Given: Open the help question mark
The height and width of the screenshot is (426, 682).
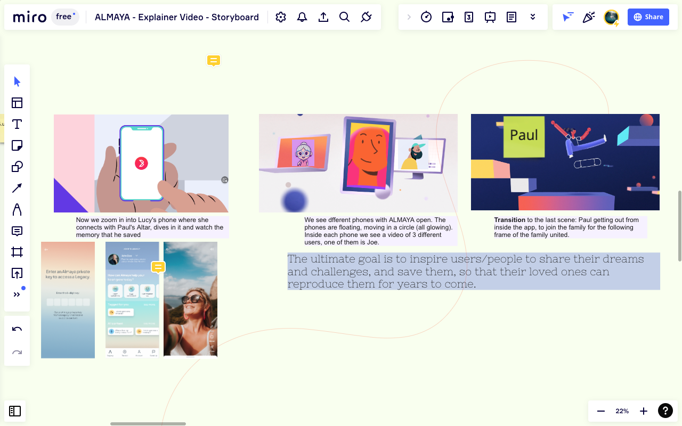Looking at the screenshot, I should [x=665, y=411].
